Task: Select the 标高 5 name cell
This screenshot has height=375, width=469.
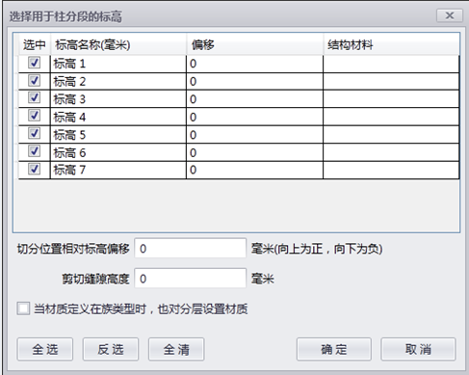Action: 118,135
